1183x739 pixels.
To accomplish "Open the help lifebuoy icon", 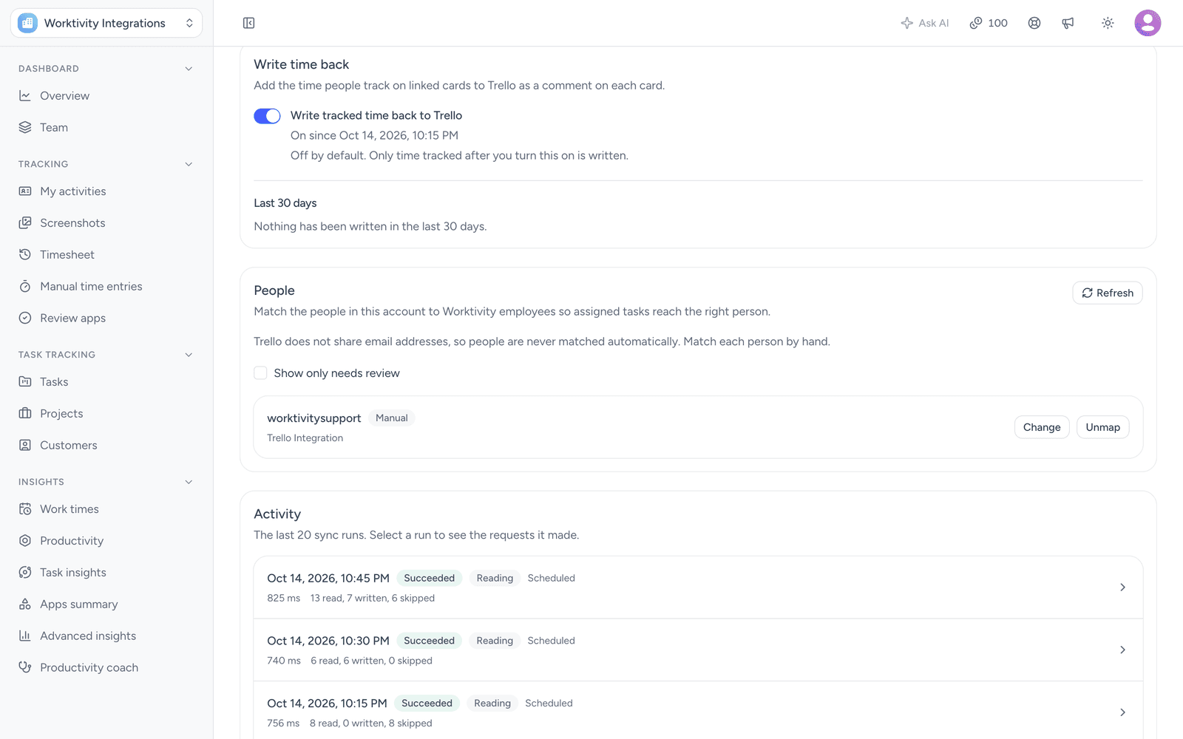I will (1034, 23).
